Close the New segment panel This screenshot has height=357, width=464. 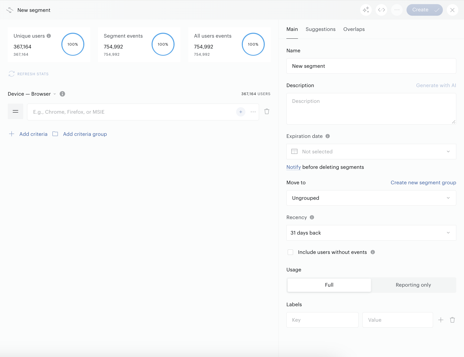tap(452, 10)
